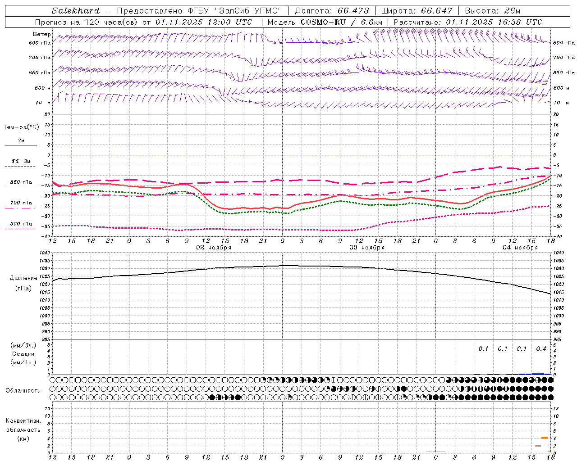
Task: Select the '0.4' precipitation amount value
Action: [541, 348]
